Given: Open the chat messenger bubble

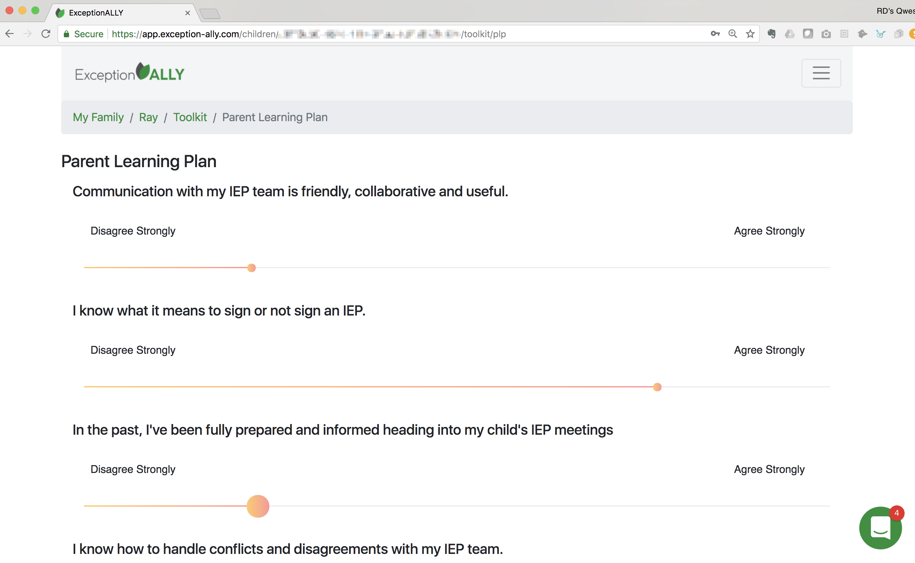Looking at the screenshot, I should coord(880,528).
